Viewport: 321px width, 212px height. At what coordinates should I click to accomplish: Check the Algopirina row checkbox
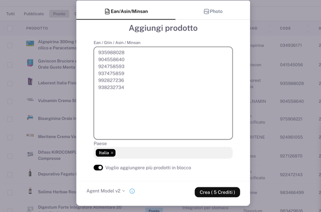pyautogui.click(x=10, y=45)
